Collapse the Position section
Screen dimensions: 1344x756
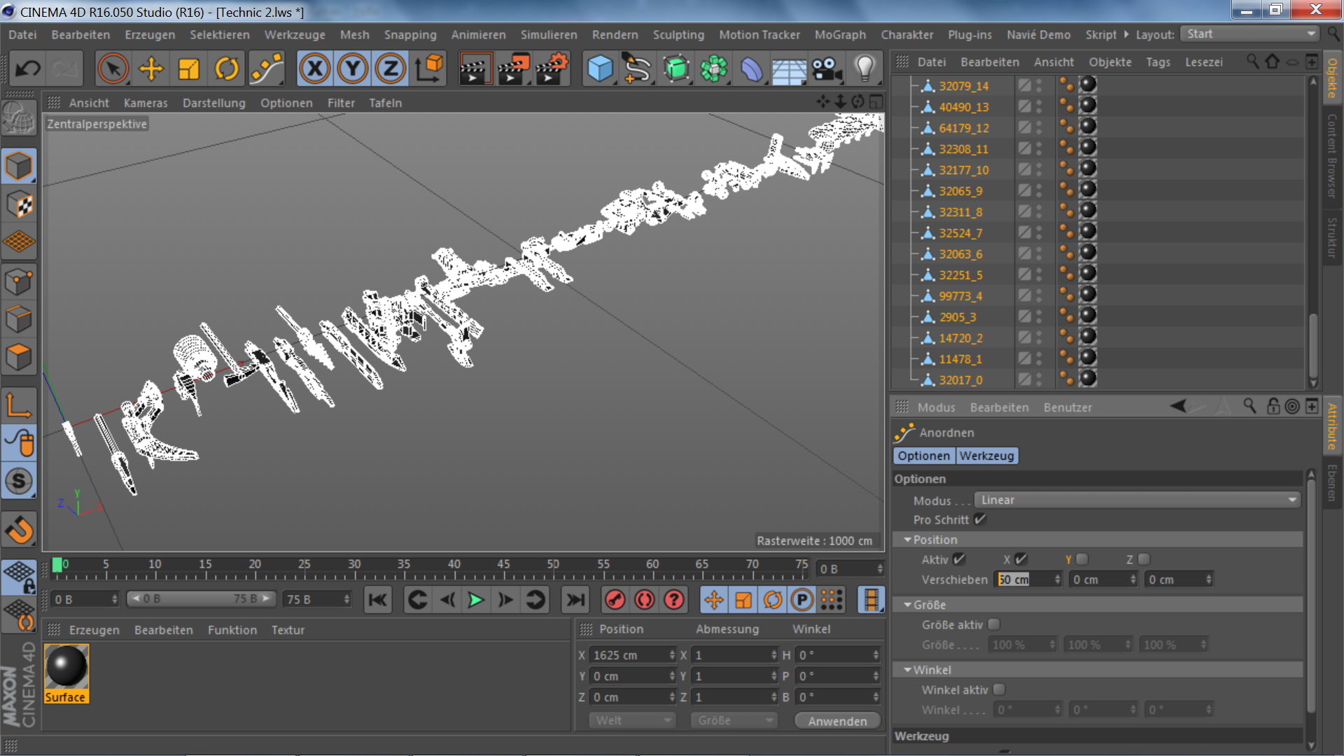908,540
